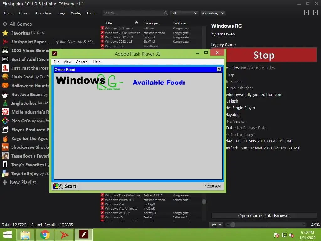Click the New Playlist plus icon
Image resolution: width=321 pixels, height=241 pixels.
point(5,182)
